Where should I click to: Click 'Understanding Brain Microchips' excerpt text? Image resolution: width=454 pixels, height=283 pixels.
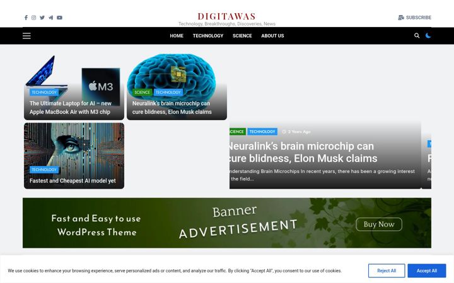(322, 175)
